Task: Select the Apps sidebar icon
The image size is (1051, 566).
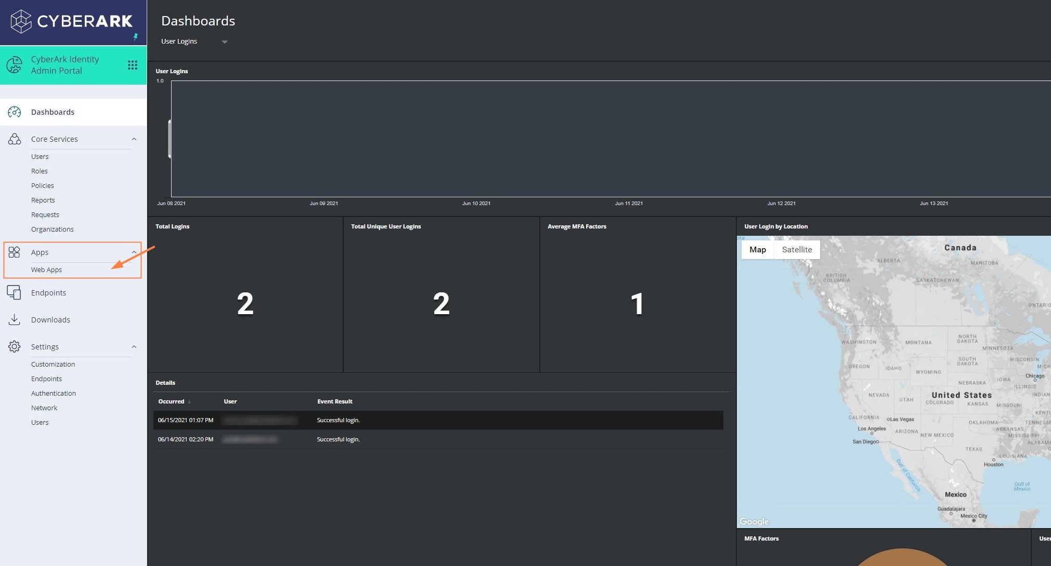Action: [14, 252]
